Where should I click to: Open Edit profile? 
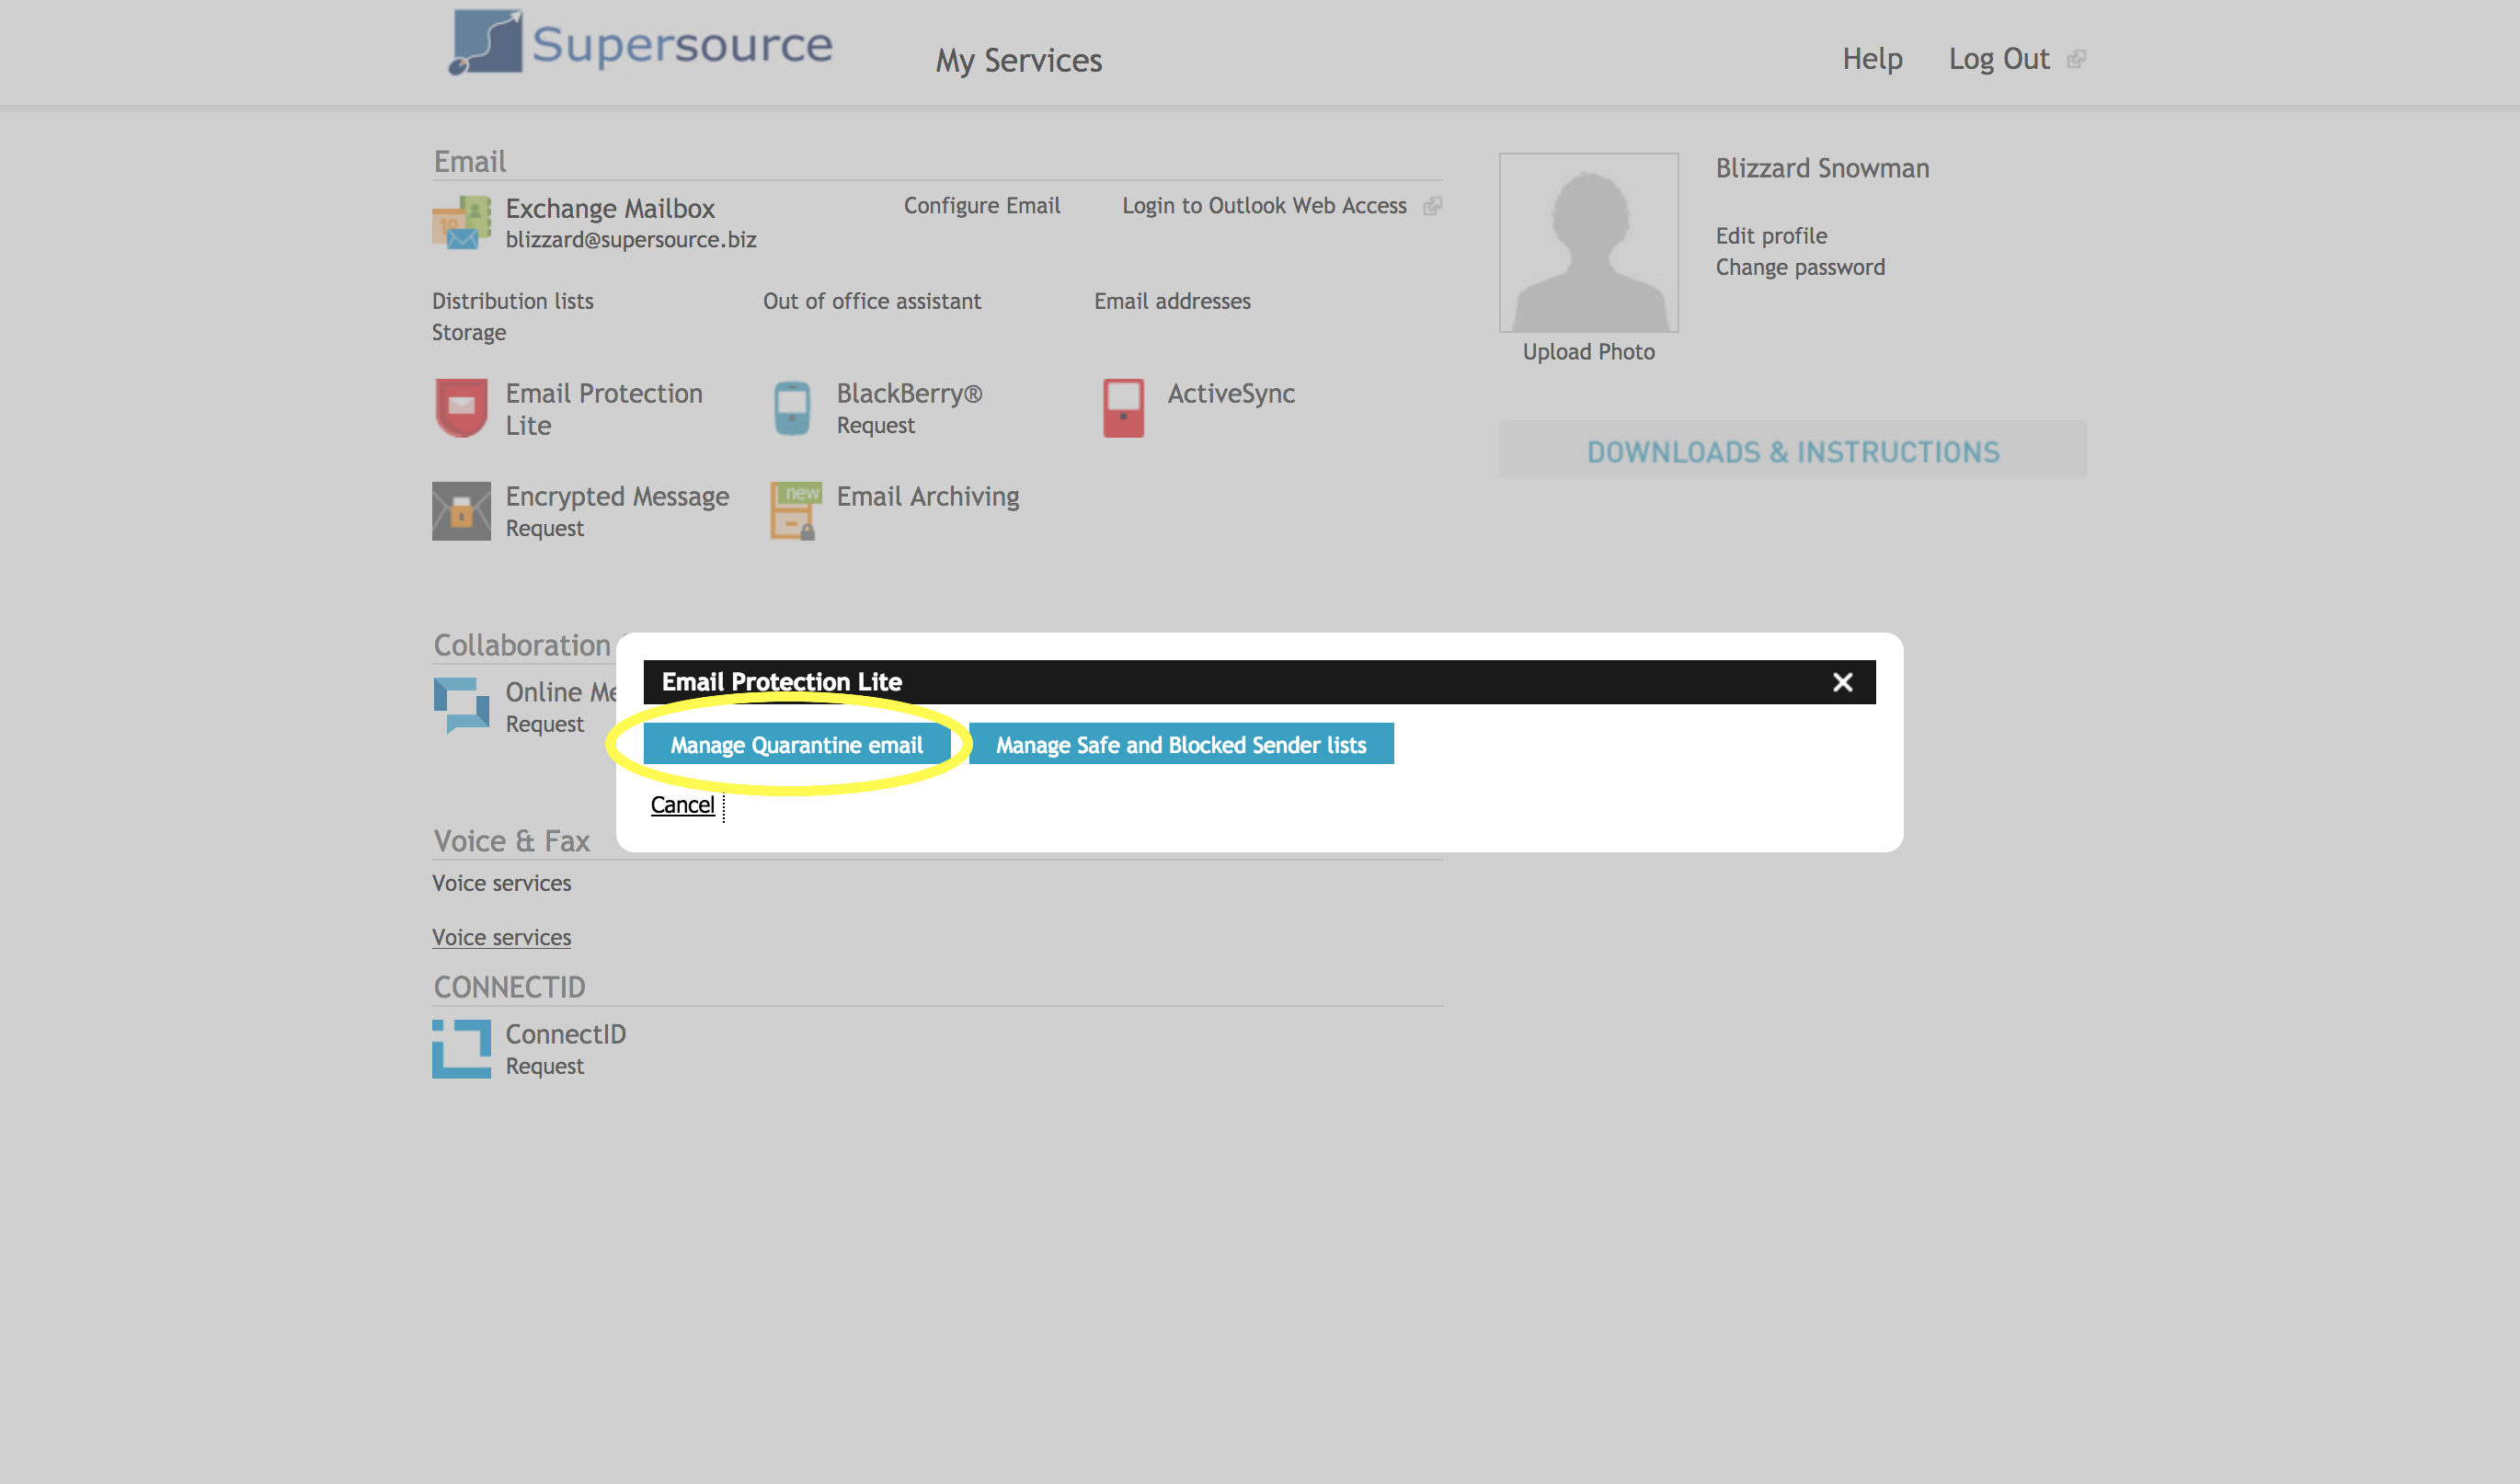(1770, 235)
